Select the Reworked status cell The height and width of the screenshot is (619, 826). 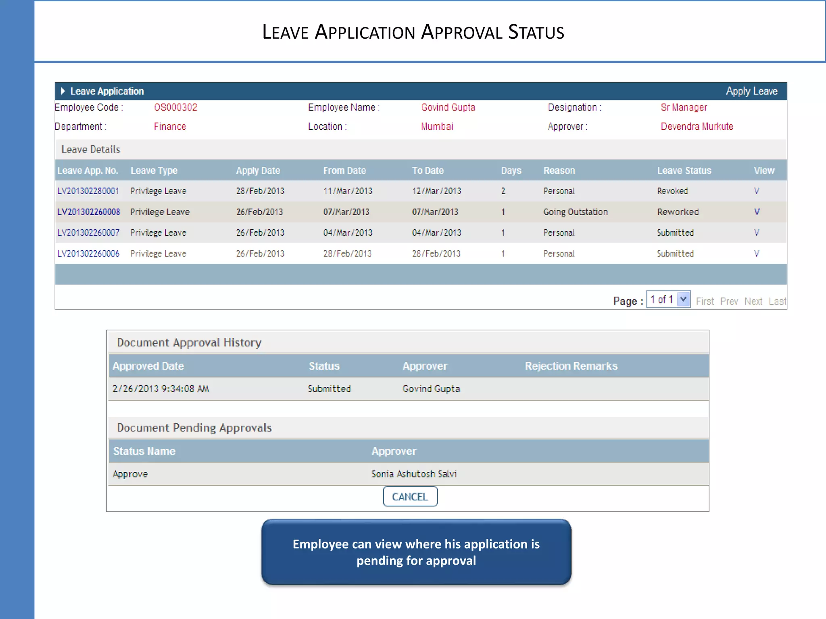(x=678, y=212)
